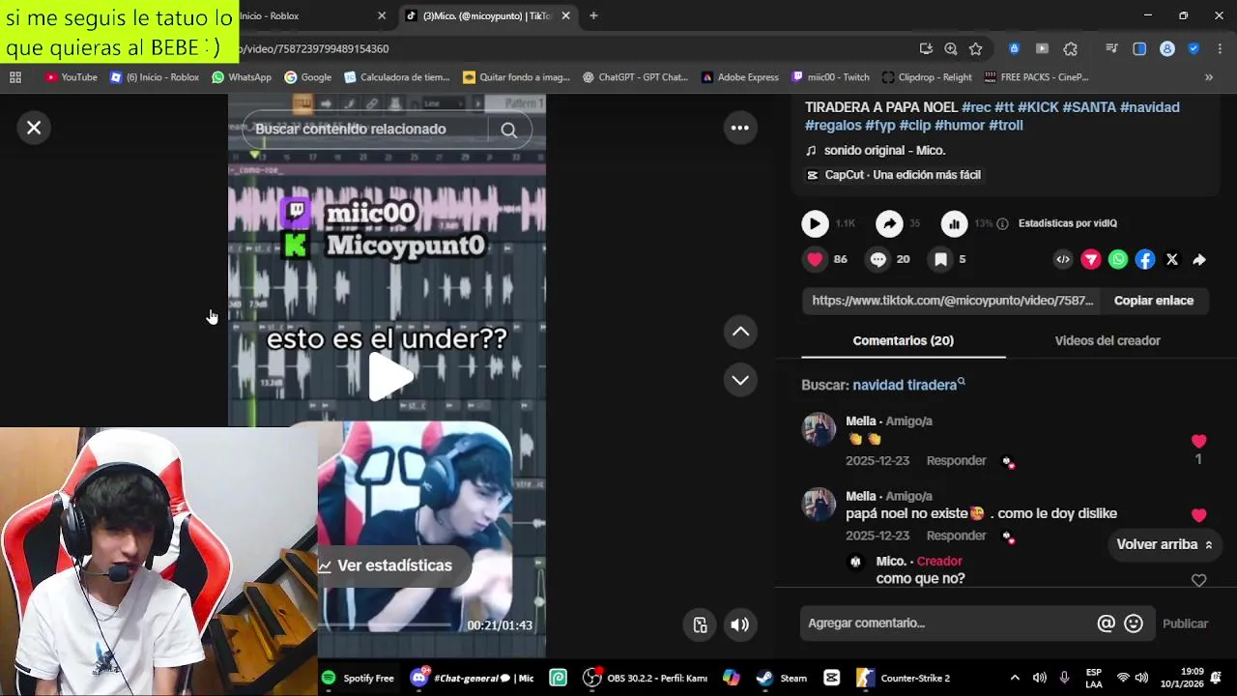Share the video to X
The height and width of the screenshot is (696, 1237).
[1172, 259]
